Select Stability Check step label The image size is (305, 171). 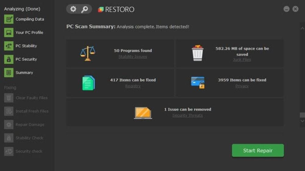pos(30,138)
